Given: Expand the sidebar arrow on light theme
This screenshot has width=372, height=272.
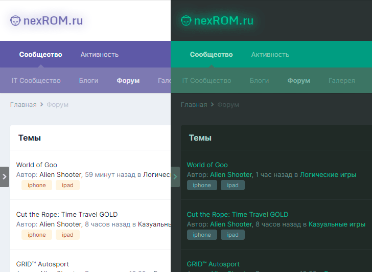Looking at the screenshot, I should (x=5, y=177).
